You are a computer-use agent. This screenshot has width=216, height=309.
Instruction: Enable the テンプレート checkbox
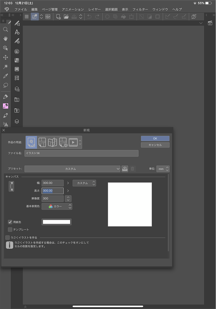pyautogui.click(x=10, y=229)
